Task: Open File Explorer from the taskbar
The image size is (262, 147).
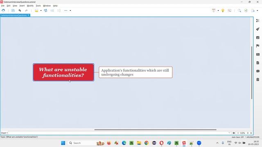Action: (139, 143)
